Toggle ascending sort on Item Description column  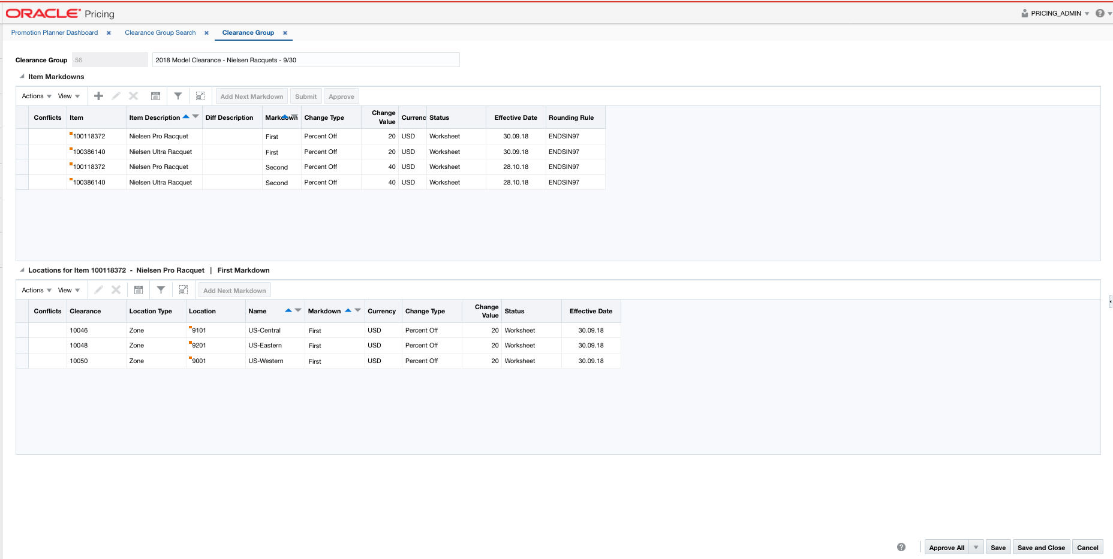point(186,116)
